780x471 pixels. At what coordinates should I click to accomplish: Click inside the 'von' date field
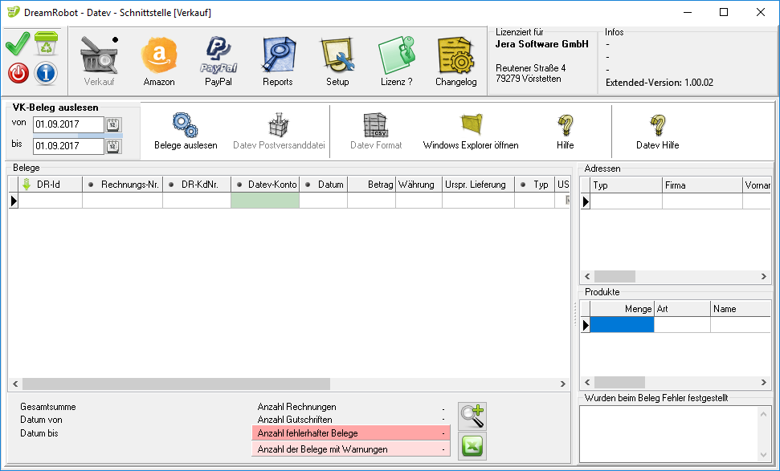[x=67, y=125]
